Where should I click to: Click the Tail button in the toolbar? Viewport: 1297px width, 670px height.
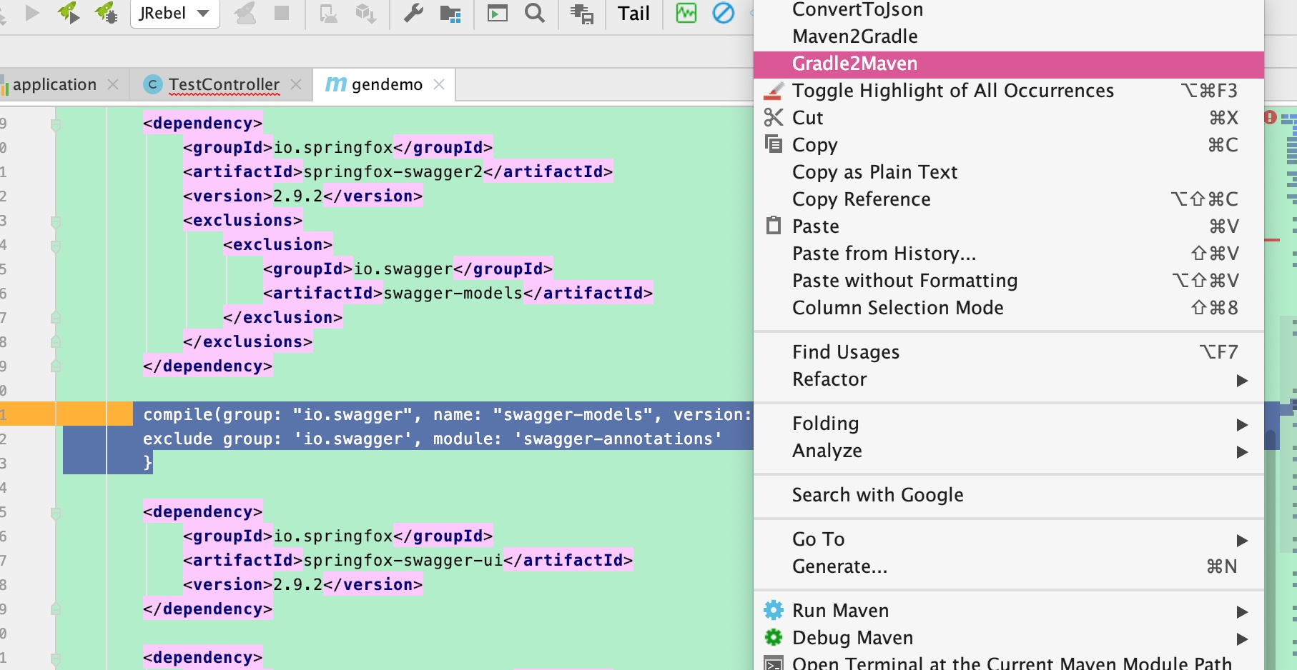click(x=633, y=13)
